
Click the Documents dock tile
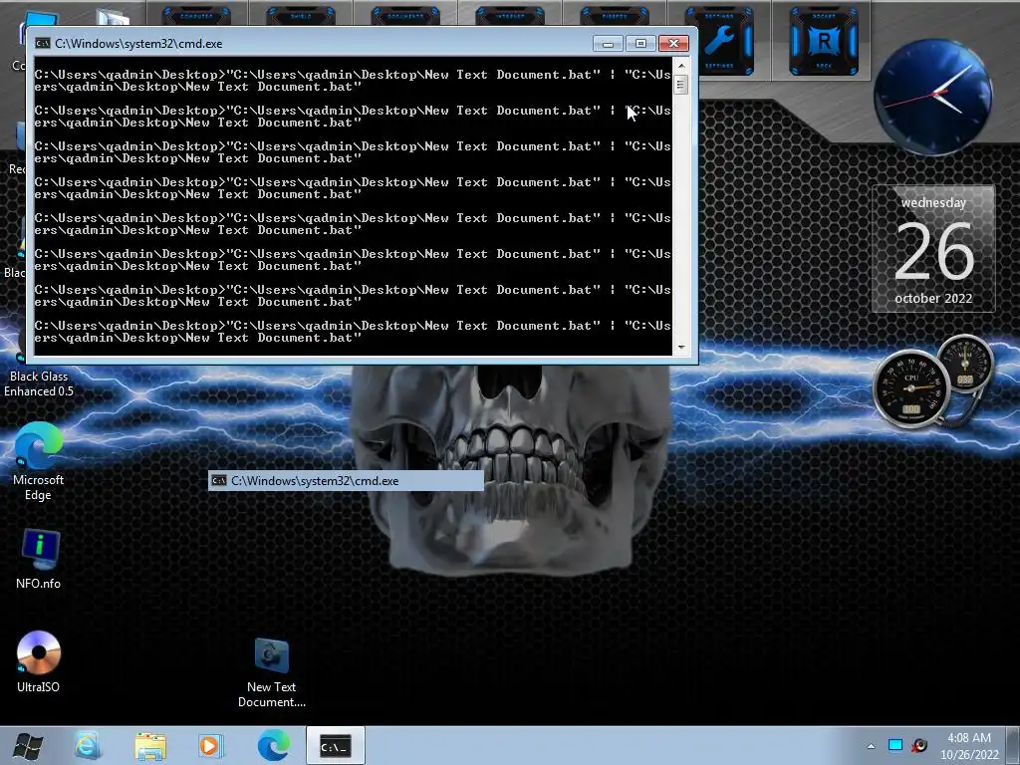pyautogui.click(x=404, y=14)
